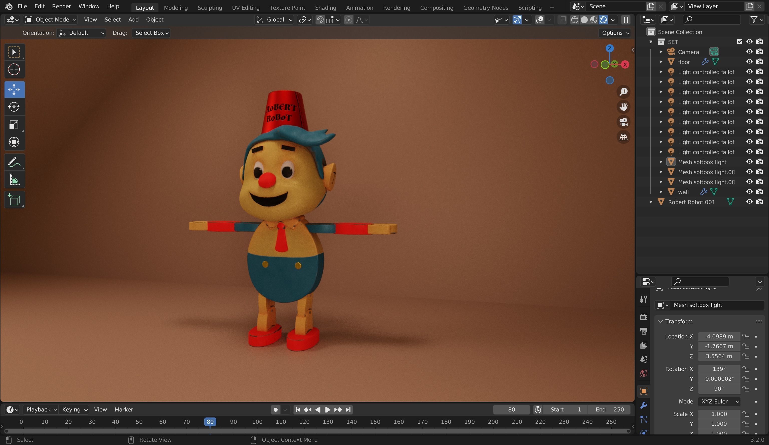Select the Scale tool

click(14, 124)
